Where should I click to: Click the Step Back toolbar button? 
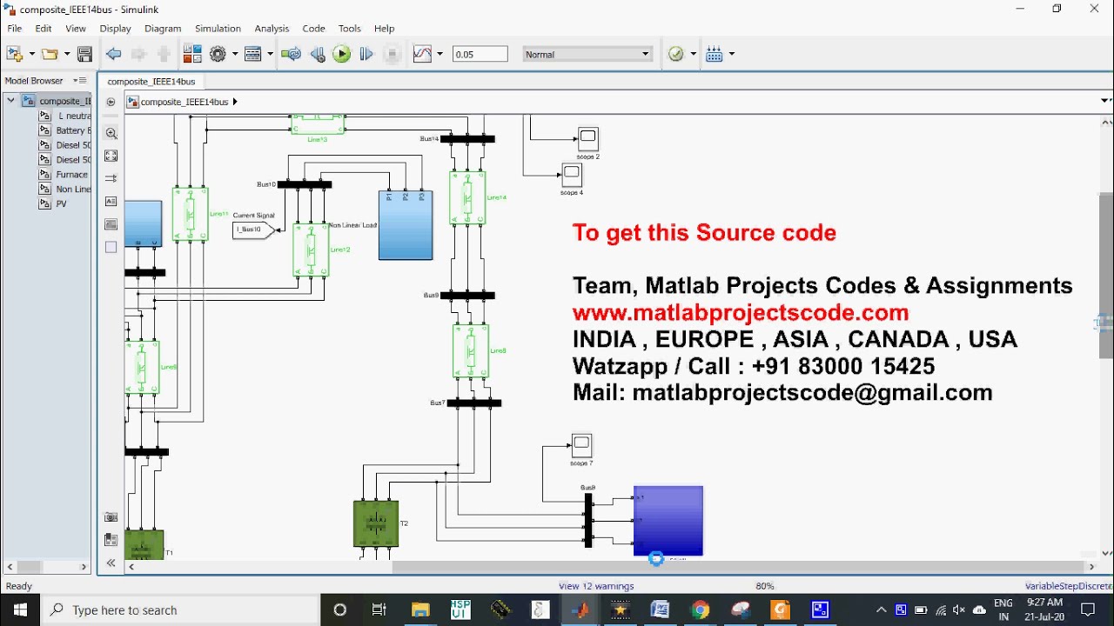[318, 54]
